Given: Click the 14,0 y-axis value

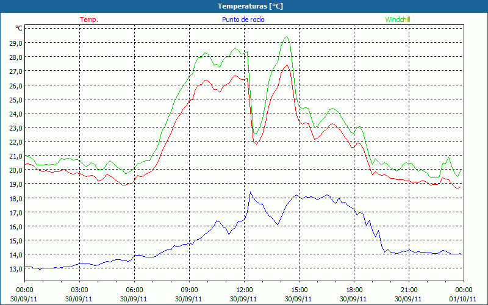Looking at the screenshot, I should (16, 255).
